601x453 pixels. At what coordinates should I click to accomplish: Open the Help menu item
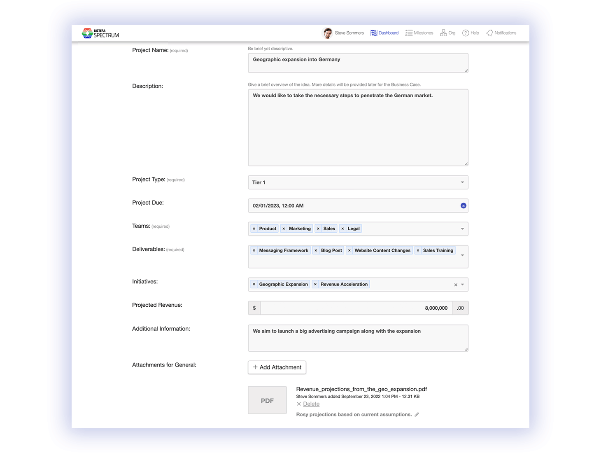(471, 33)
